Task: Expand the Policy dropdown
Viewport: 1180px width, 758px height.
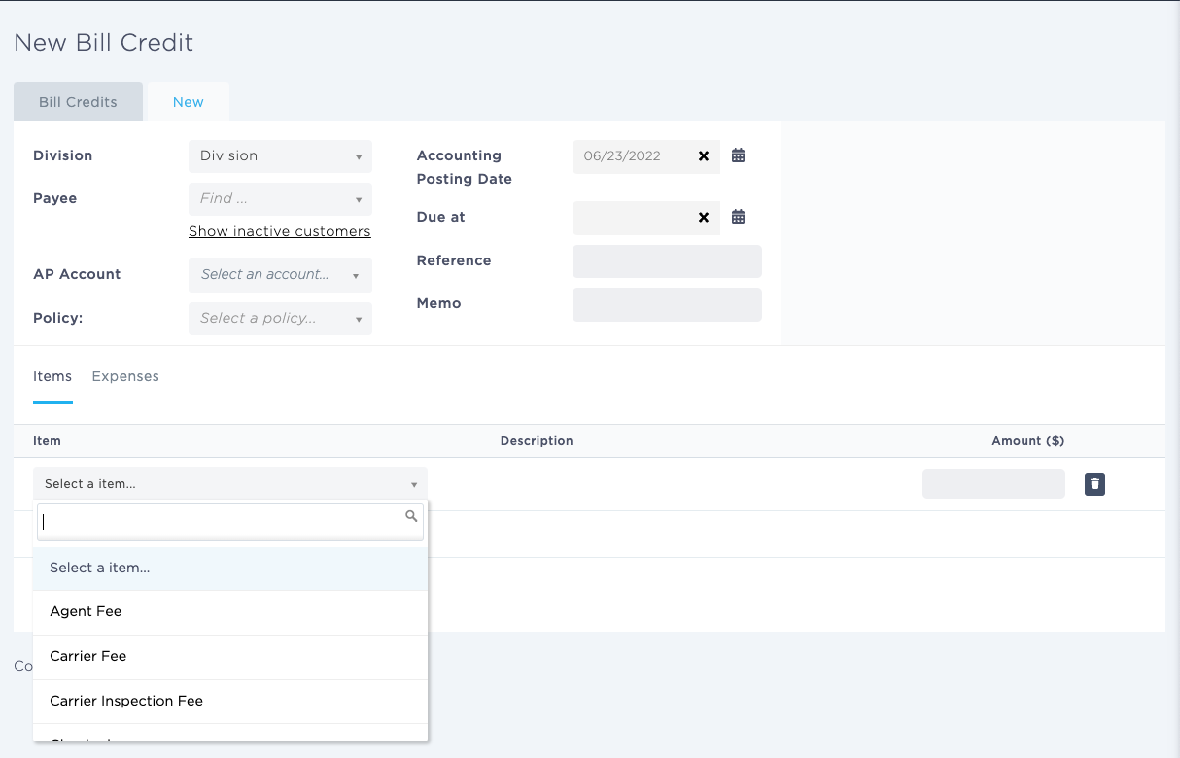Action: pyautogui.click(x=280, y=318)
